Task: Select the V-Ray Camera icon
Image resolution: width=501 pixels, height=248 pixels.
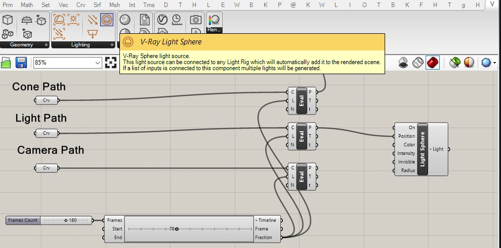Action: (x=195, y=20)
